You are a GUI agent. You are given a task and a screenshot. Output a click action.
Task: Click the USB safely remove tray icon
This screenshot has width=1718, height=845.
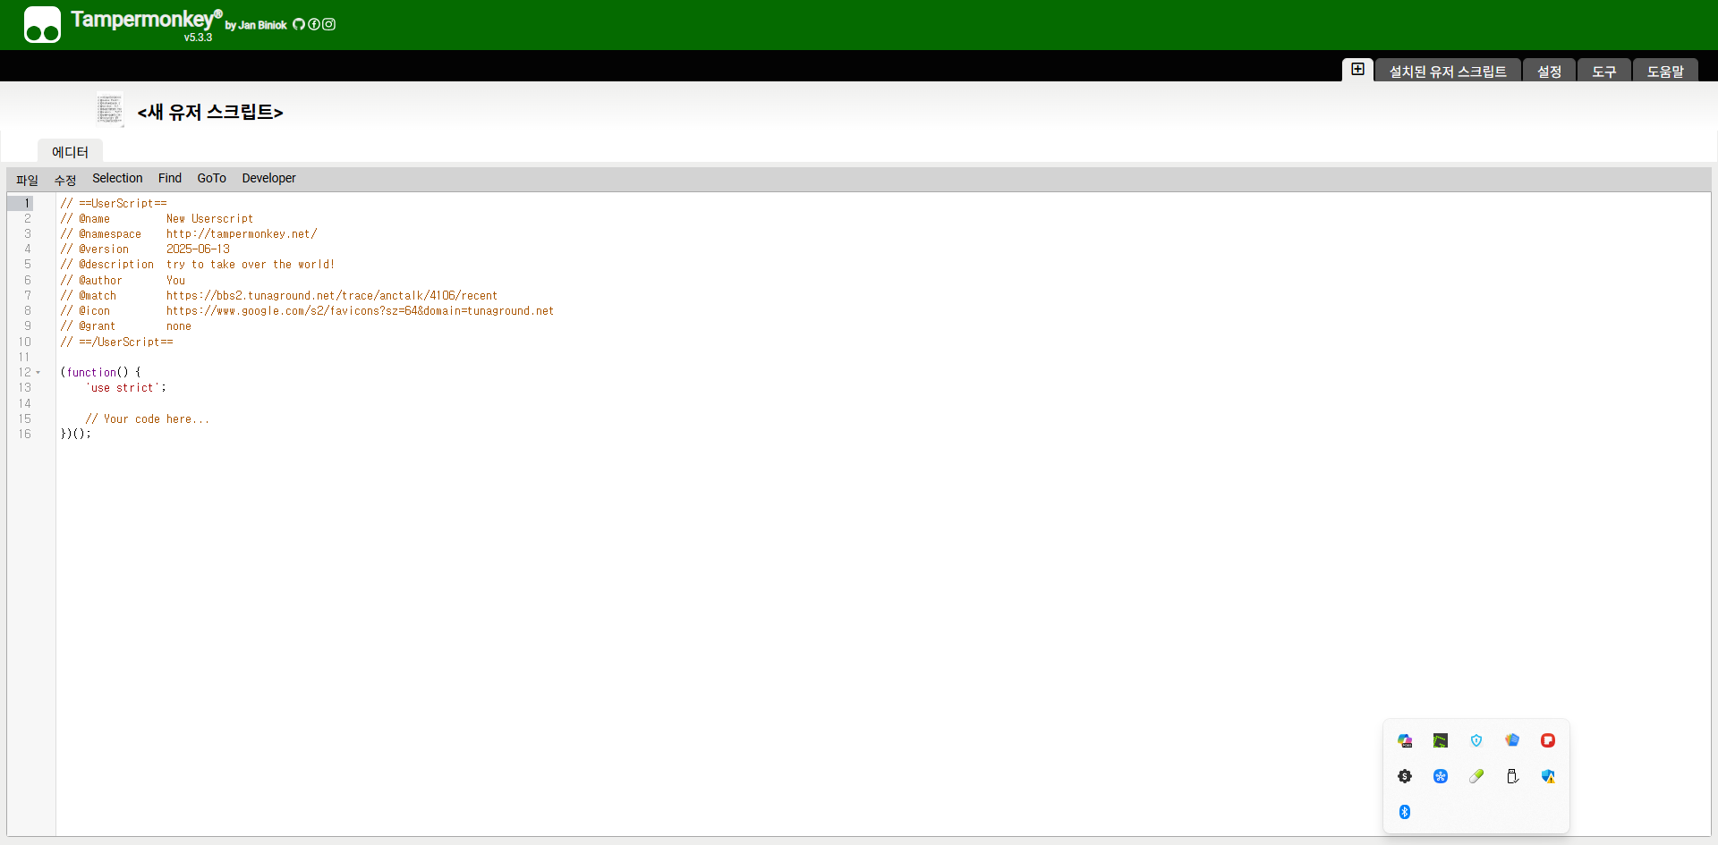click(x=1512, y=776)
